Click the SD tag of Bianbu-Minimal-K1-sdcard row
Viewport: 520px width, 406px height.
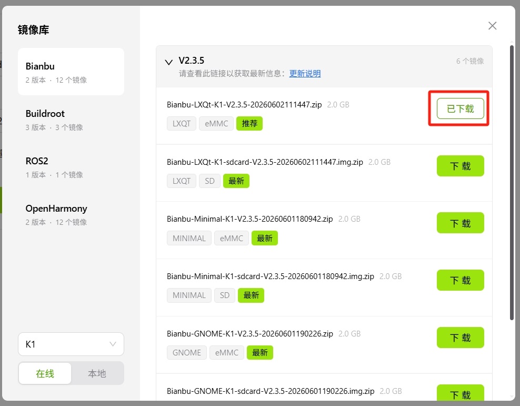pos(225,295)
